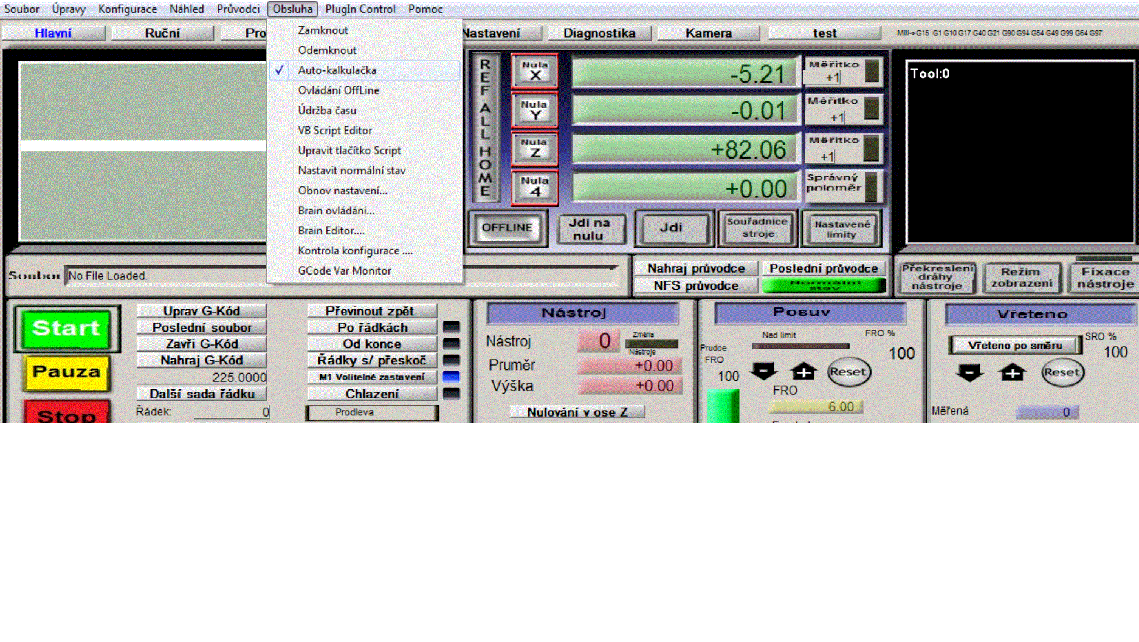
Task: Select VB Script Editor from menu
Action: [335, 131]
